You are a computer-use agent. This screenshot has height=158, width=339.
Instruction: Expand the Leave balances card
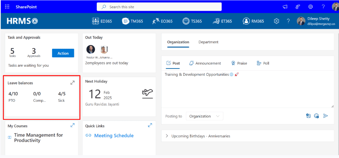coord(72,83)
